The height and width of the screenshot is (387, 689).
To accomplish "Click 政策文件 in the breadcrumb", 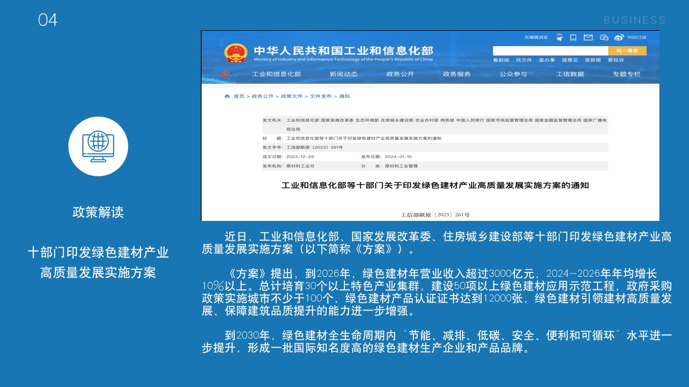I will 291,96.
